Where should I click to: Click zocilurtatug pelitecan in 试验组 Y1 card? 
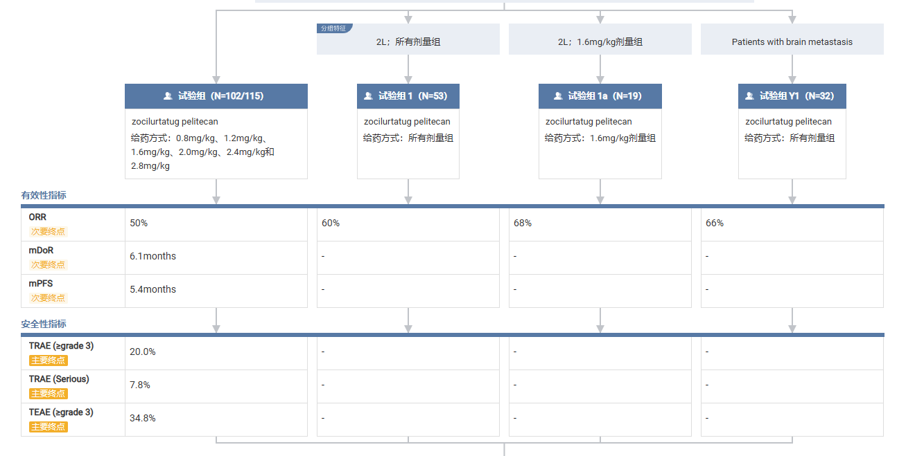788,122
